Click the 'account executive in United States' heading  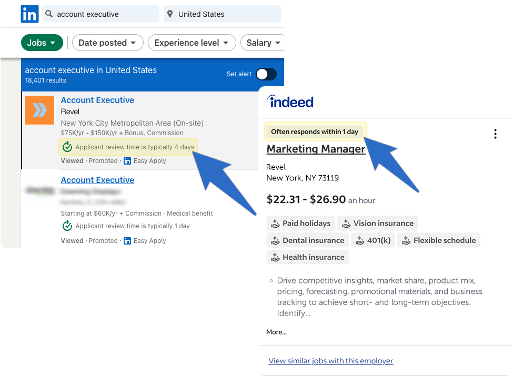pos(91,70)
